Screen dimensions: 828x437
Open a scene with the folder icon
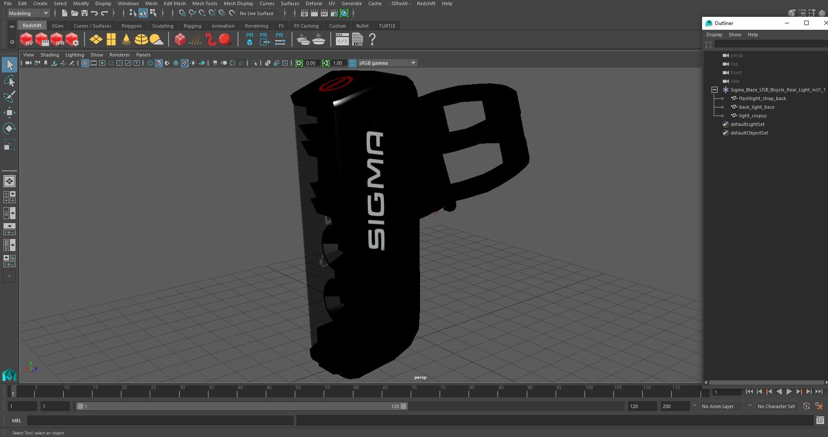click(75, 13)
